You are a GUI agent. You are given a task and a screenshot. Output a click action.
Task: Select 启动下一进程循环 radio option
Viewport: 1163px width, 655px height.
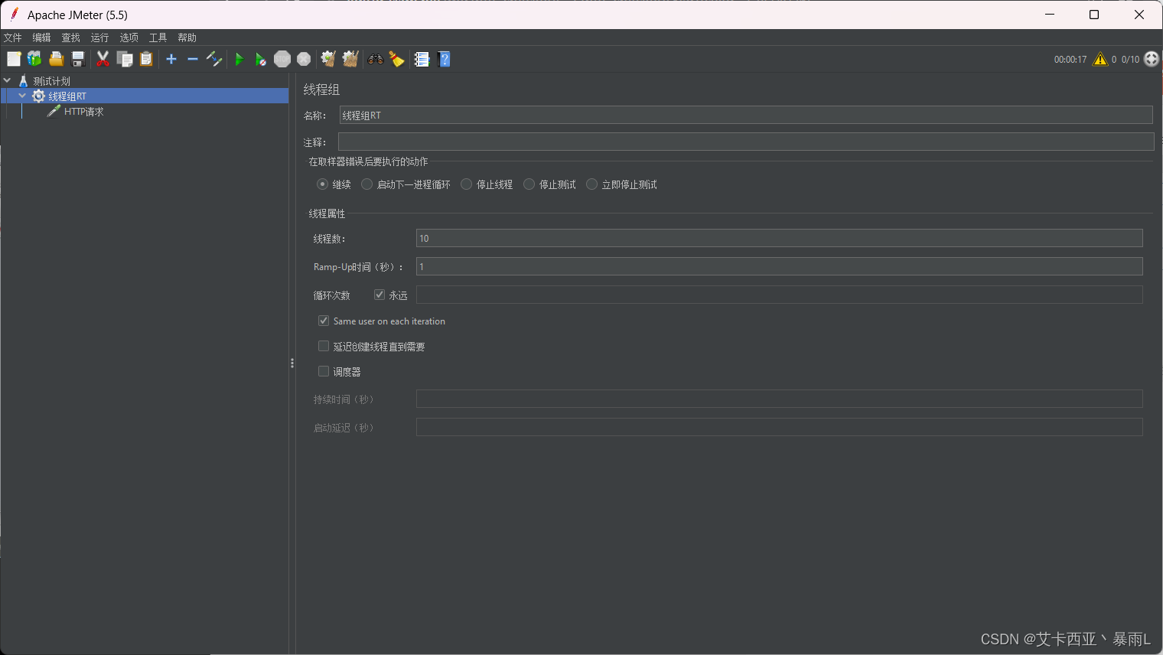click(x=366, y=184)
